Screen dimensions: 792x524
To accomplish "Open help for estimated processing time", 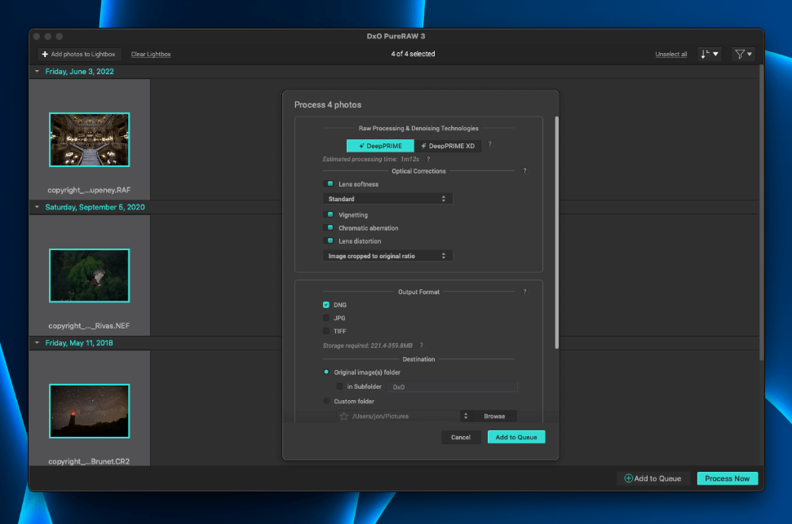I will [x=428, y=159].
